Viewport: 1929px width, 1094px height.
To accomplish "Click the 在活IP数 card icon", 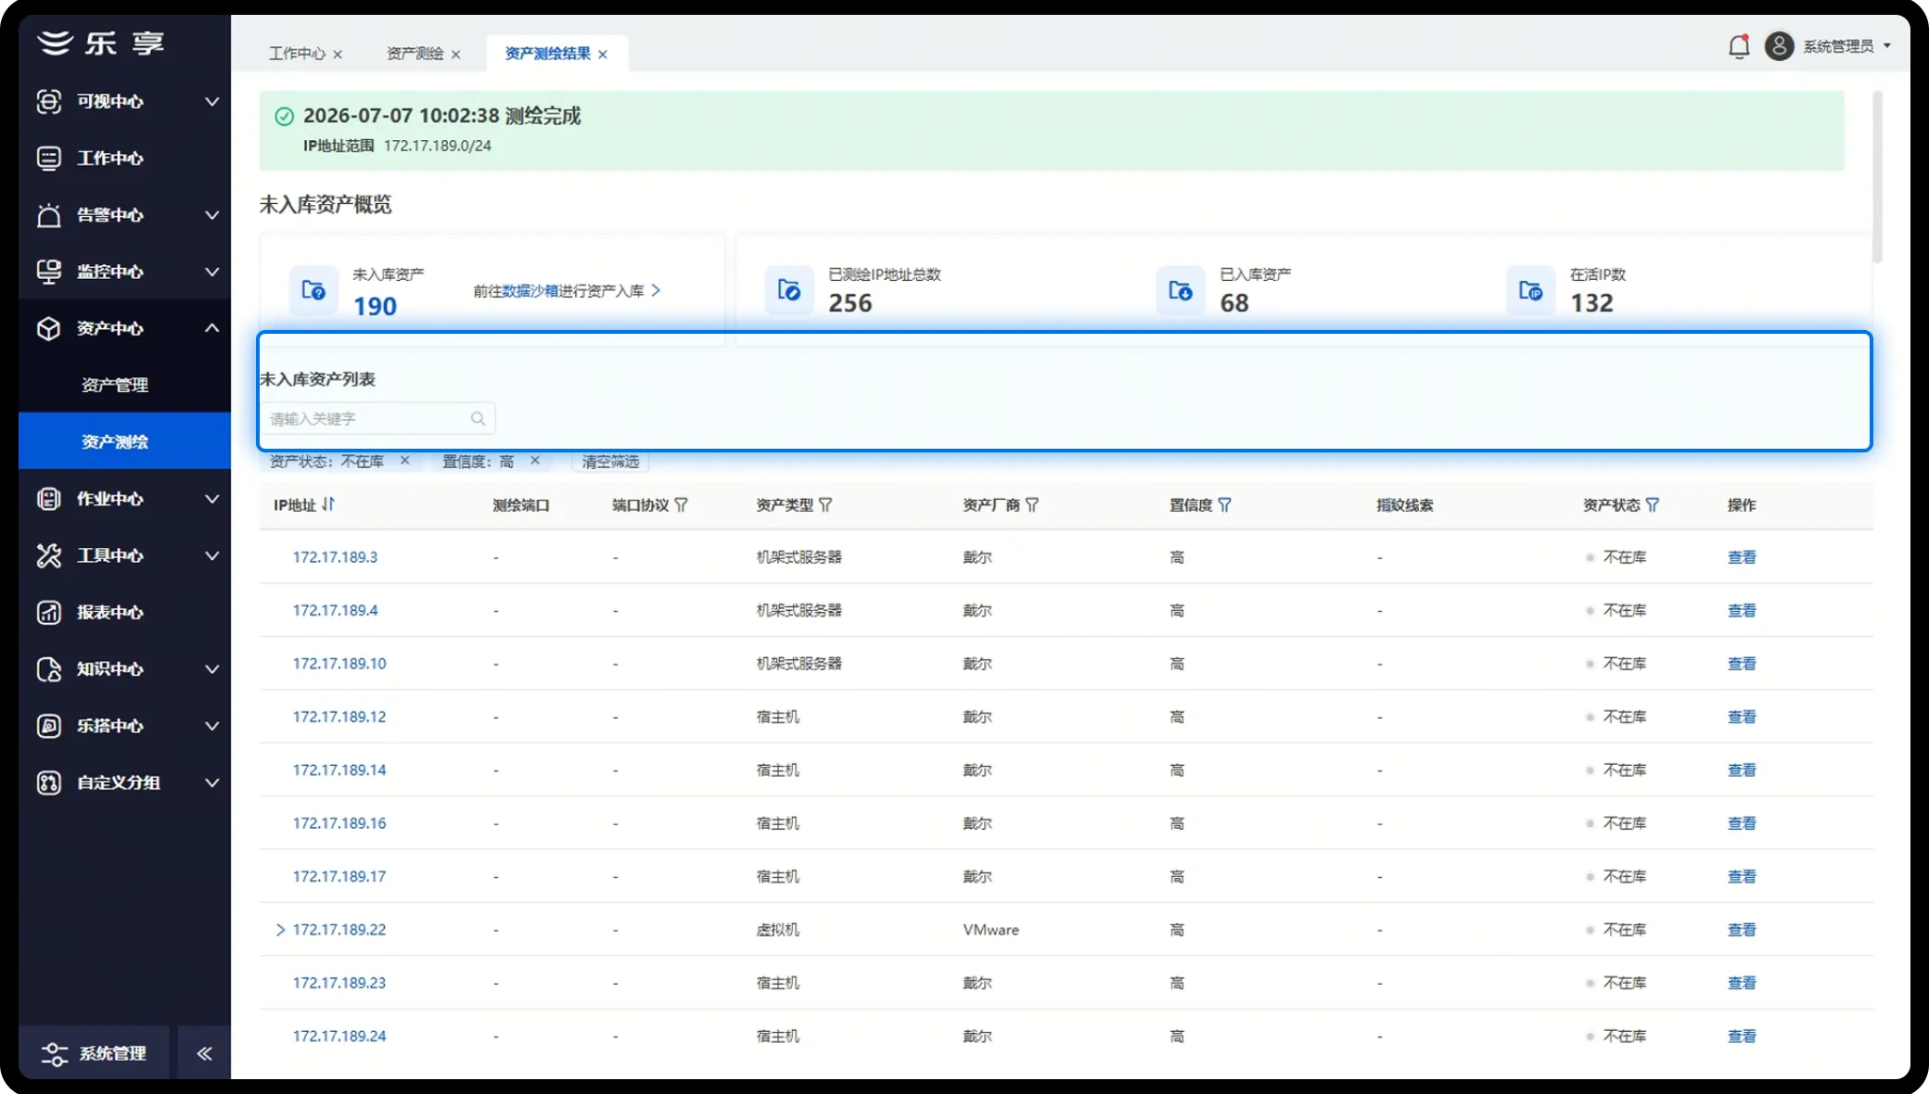I will pyautogui.click(x=1531, y=290).
